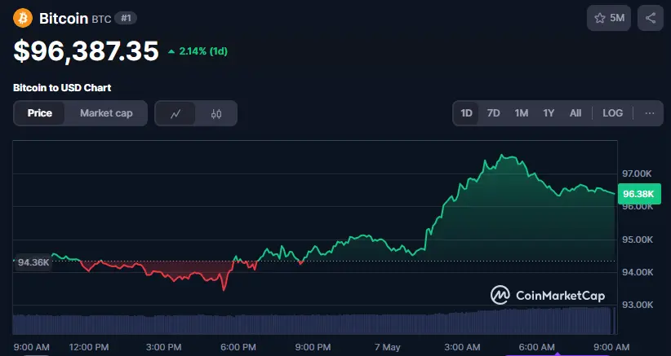Click the 6:00 PM time axis label
The height and width of the screenshot is (356, 671).
(238, 348)
